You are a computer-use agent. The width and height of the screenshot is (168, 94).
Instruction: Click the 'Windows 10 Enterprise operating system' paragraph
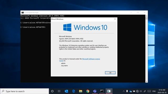click(x=84, y=47)
